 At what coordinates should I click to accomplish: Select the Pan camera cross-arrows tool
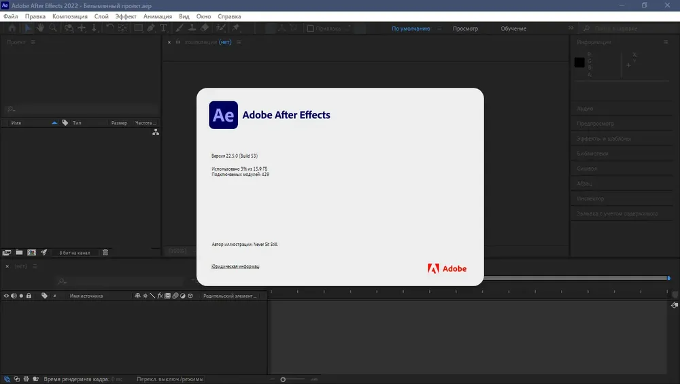tap(82, 28)
